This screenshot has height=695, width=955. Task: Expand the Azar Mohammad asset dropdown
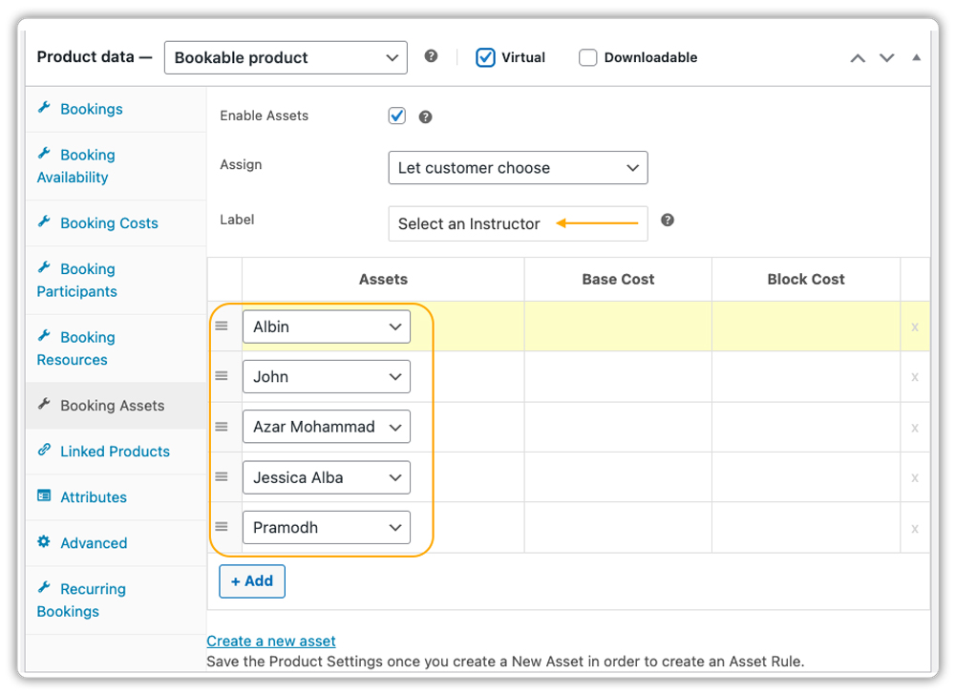click(x=326, y=427)
